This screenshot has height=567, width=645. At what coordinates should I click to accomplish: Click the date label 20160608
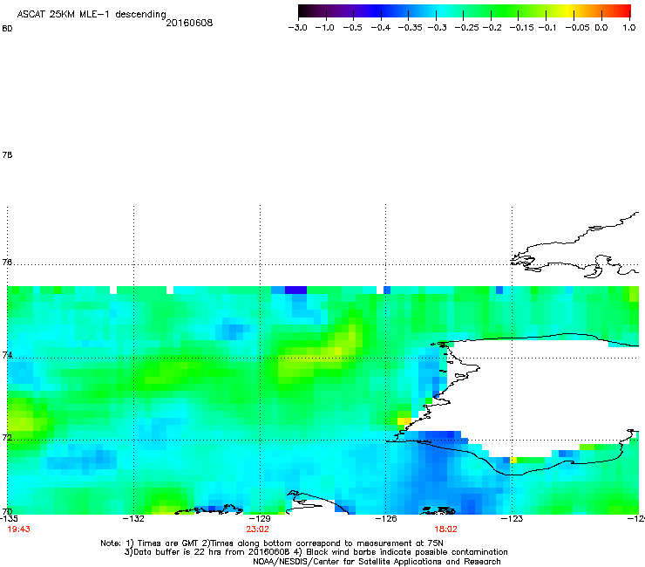pos(189,23)
